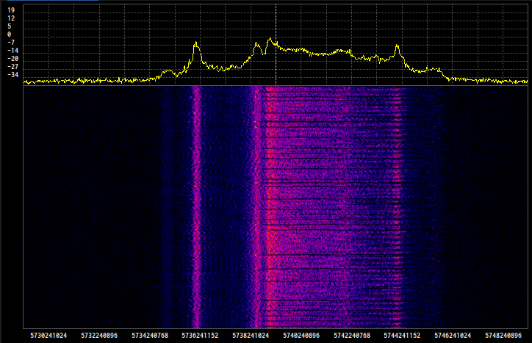Click the 5748240896 frequency label
This screenshot has height=343, width=532.
click(x=503, y=336)
